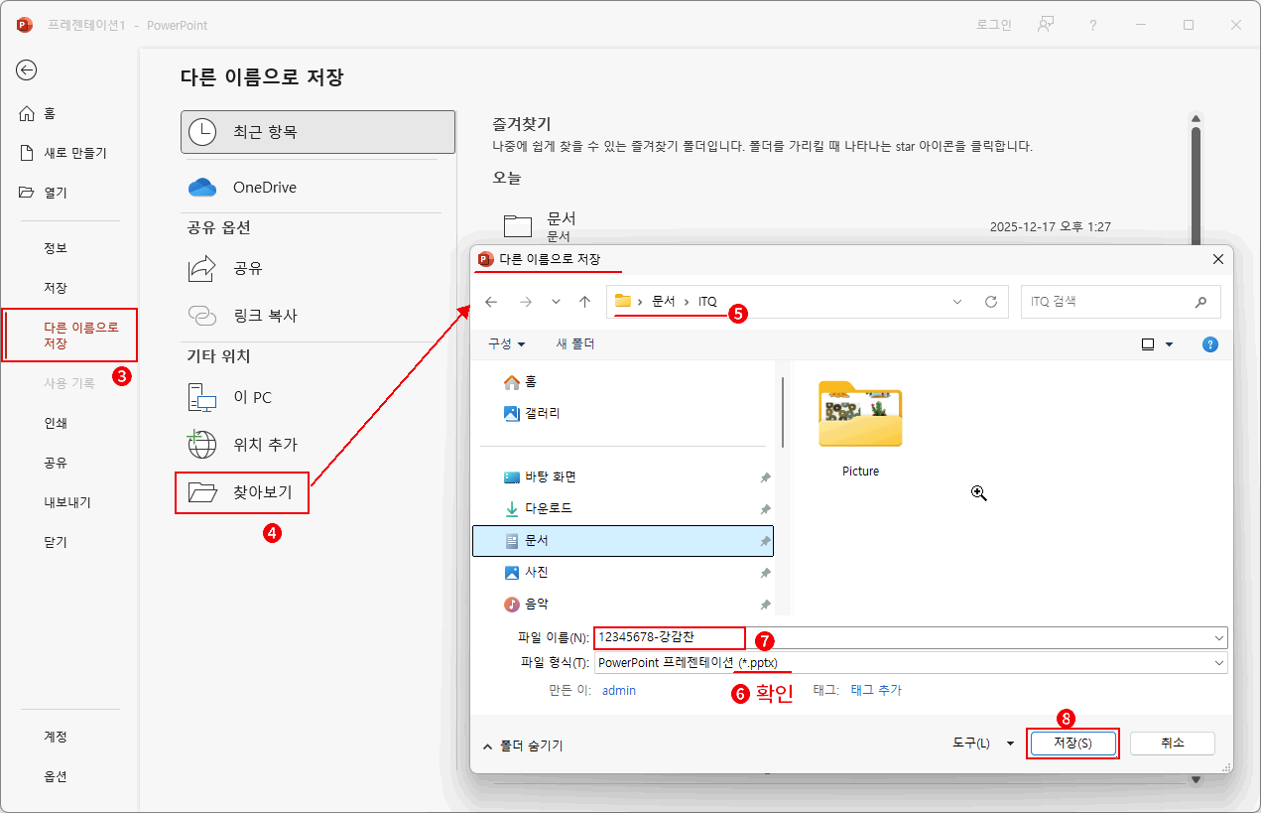Click the blue help icon on the dialog toolbar

click(x=1209, y=343)
